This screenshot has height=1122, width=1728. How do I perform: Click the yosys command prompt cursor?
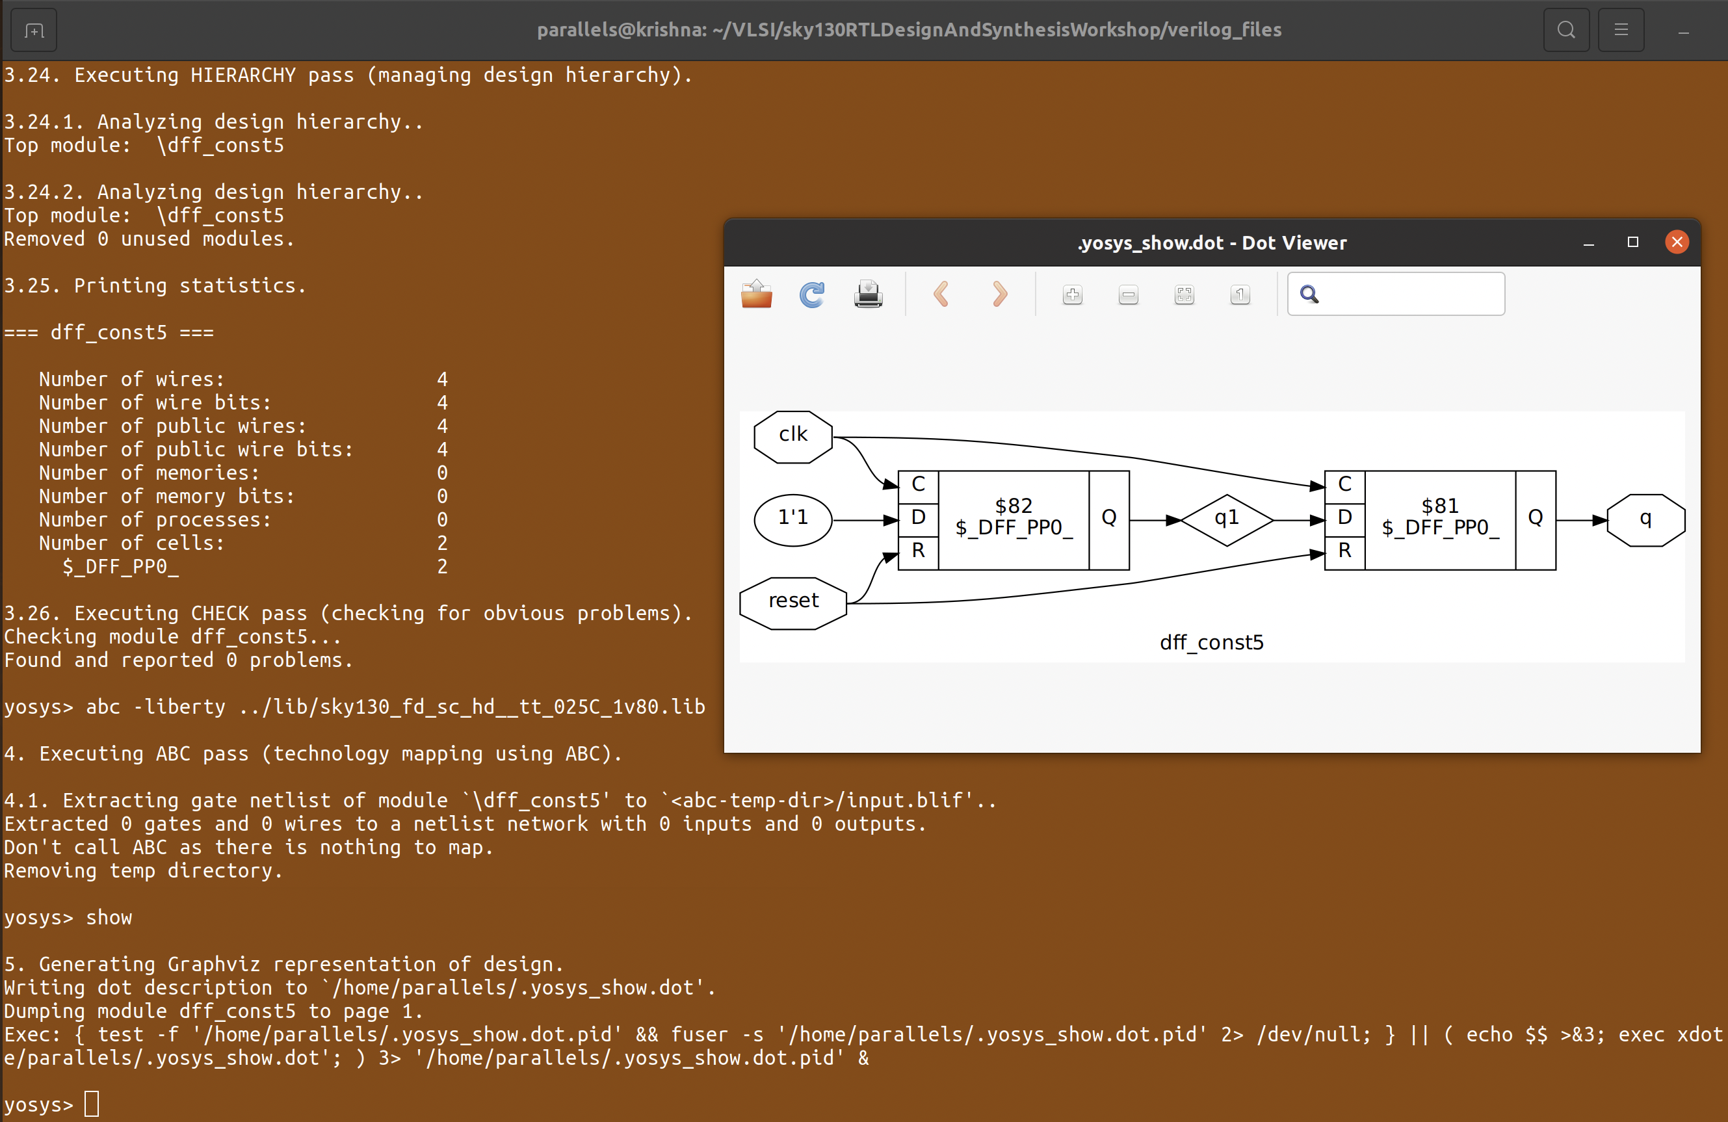(92, 1103)
